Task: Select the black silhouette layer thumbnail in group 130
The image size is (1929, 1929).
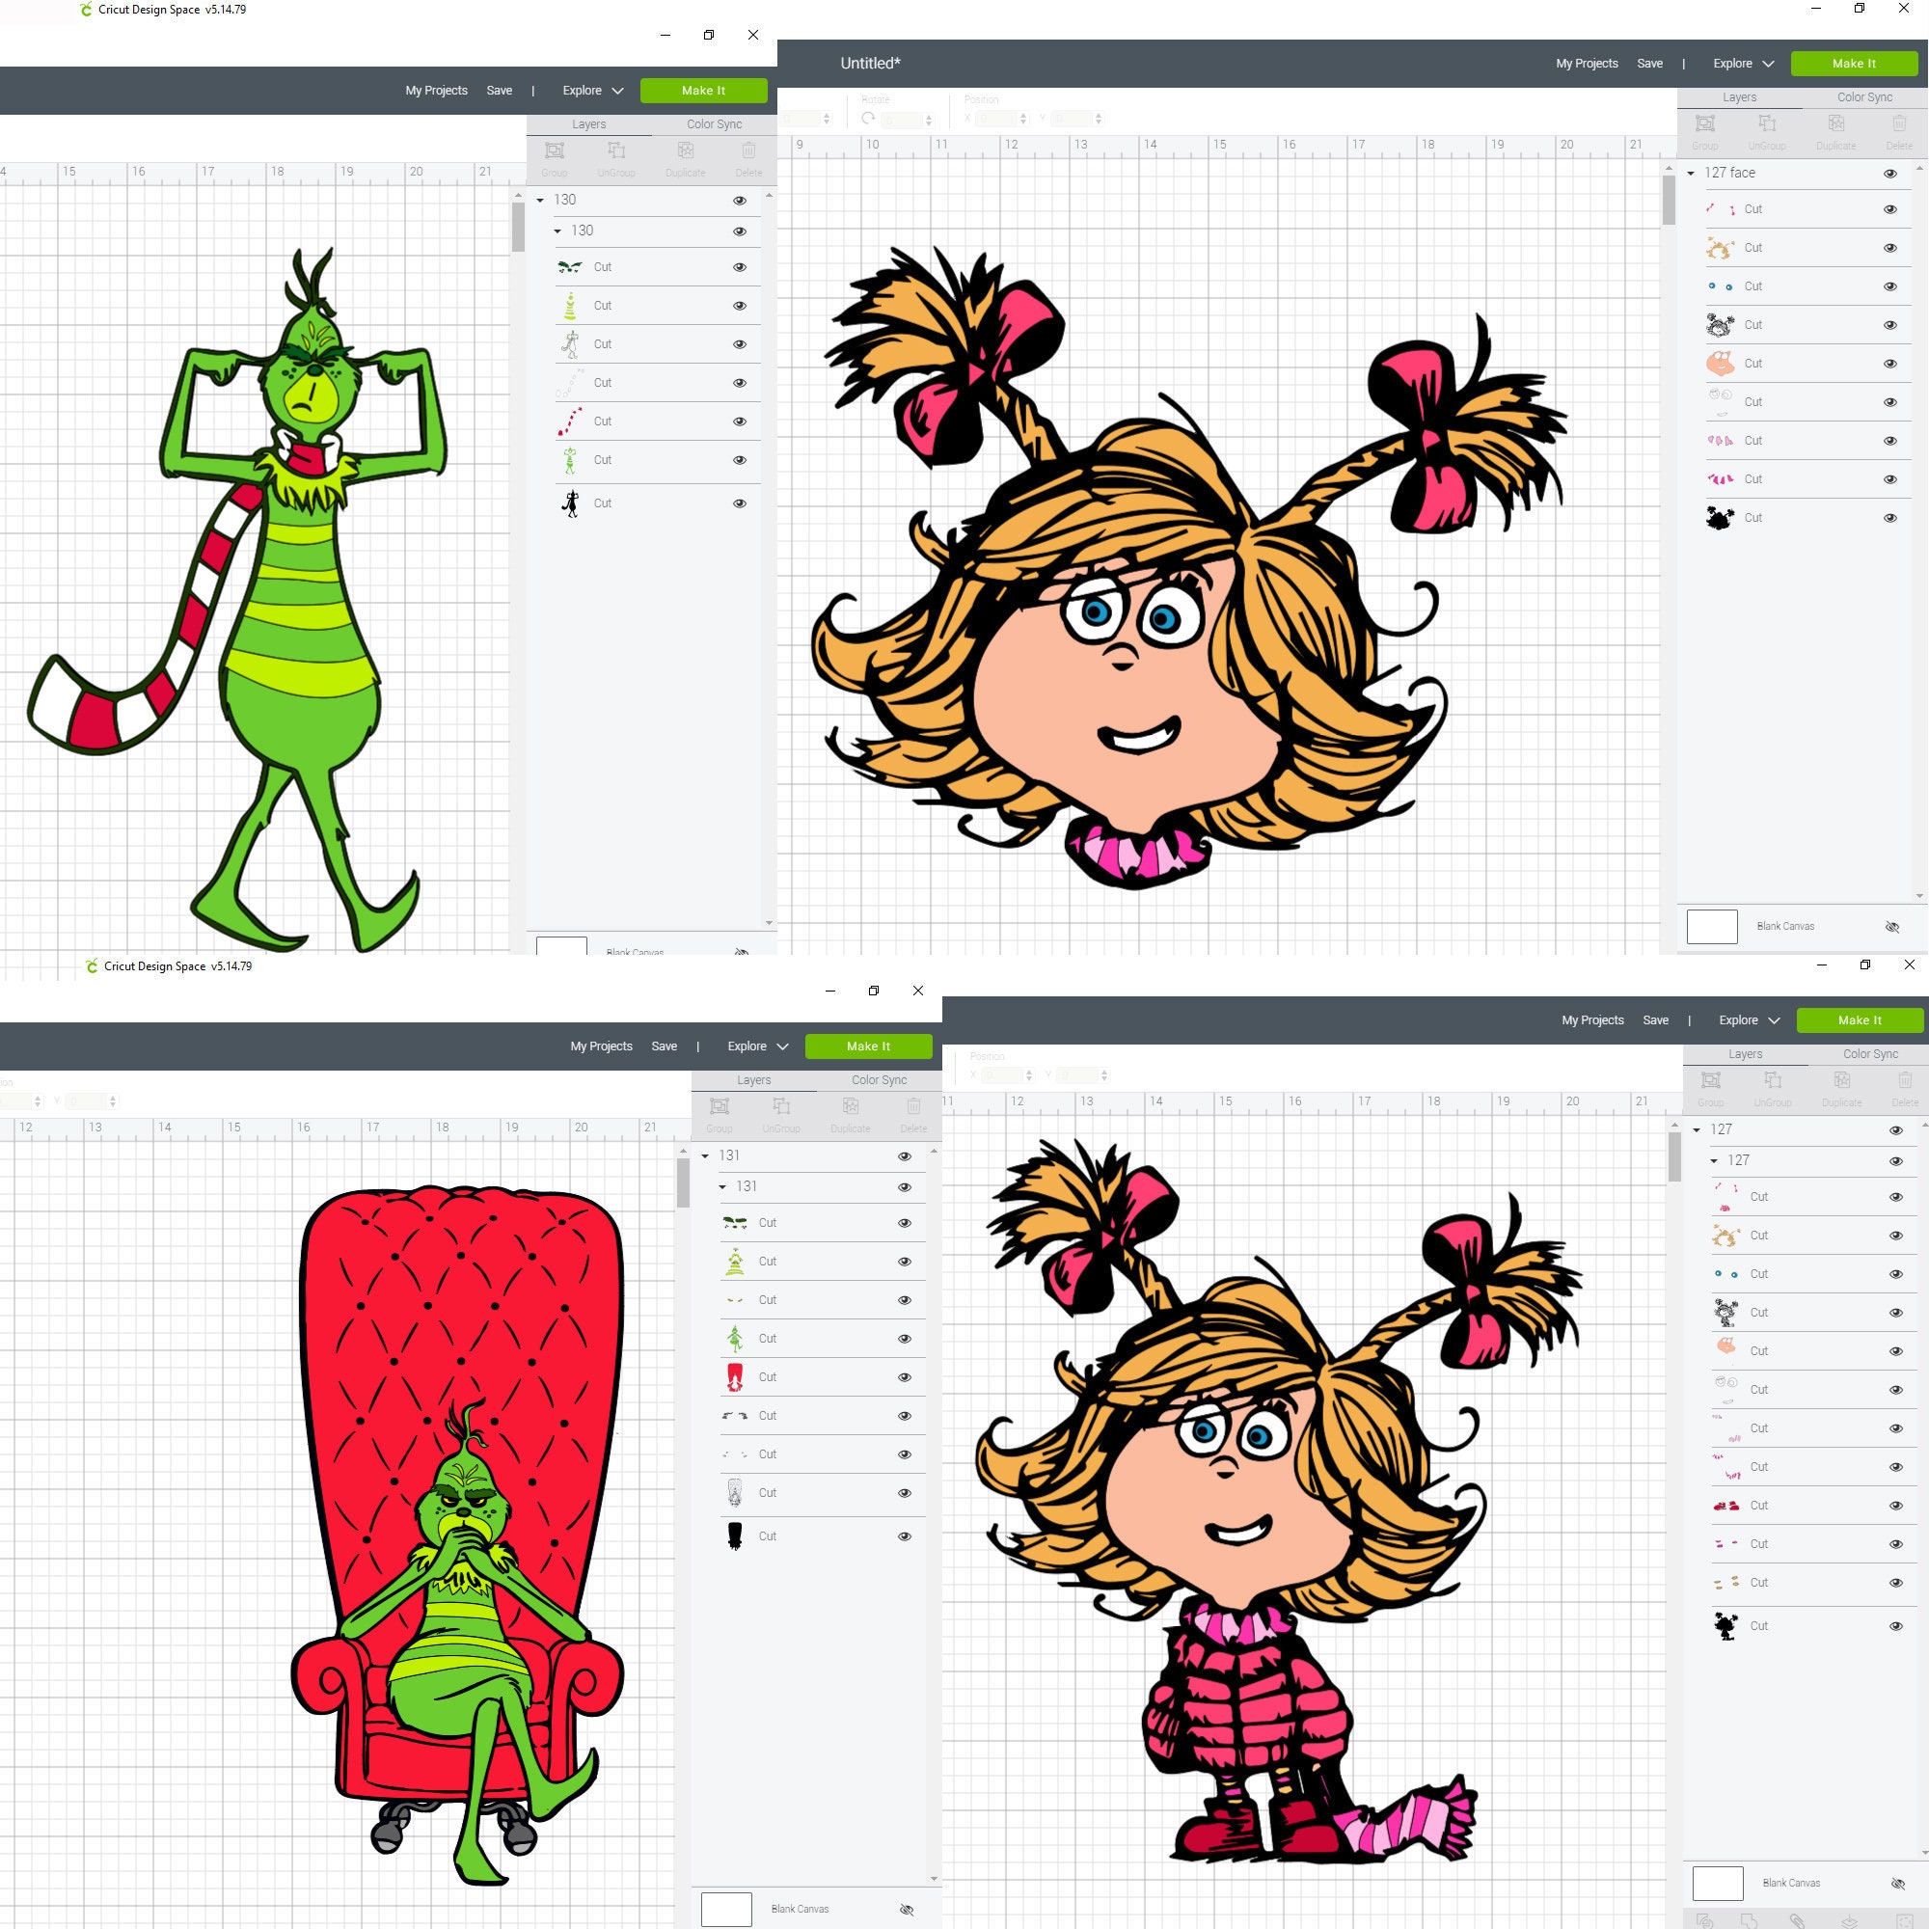Action: [570, 503]
